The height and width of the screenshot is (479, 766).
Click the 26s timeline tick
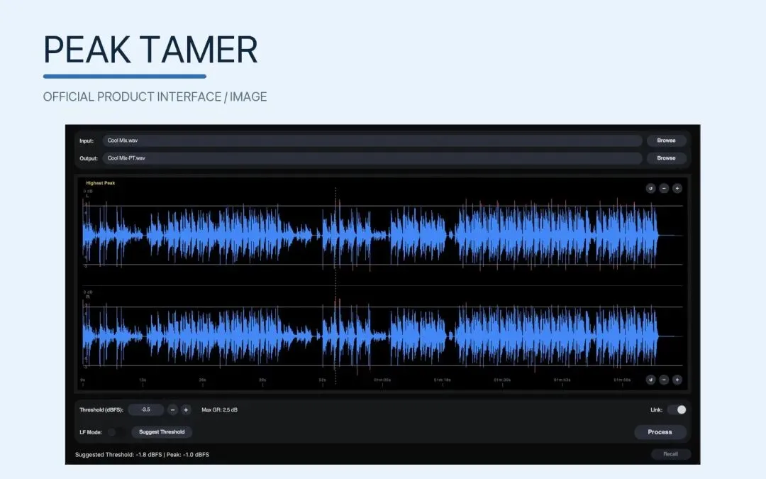202,380
